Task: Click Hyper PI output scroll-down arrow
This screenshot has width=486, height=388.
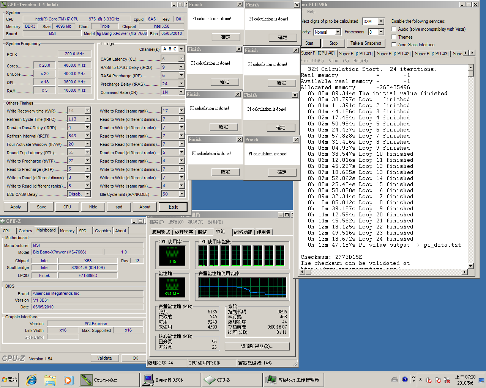Action: point(471,266)
